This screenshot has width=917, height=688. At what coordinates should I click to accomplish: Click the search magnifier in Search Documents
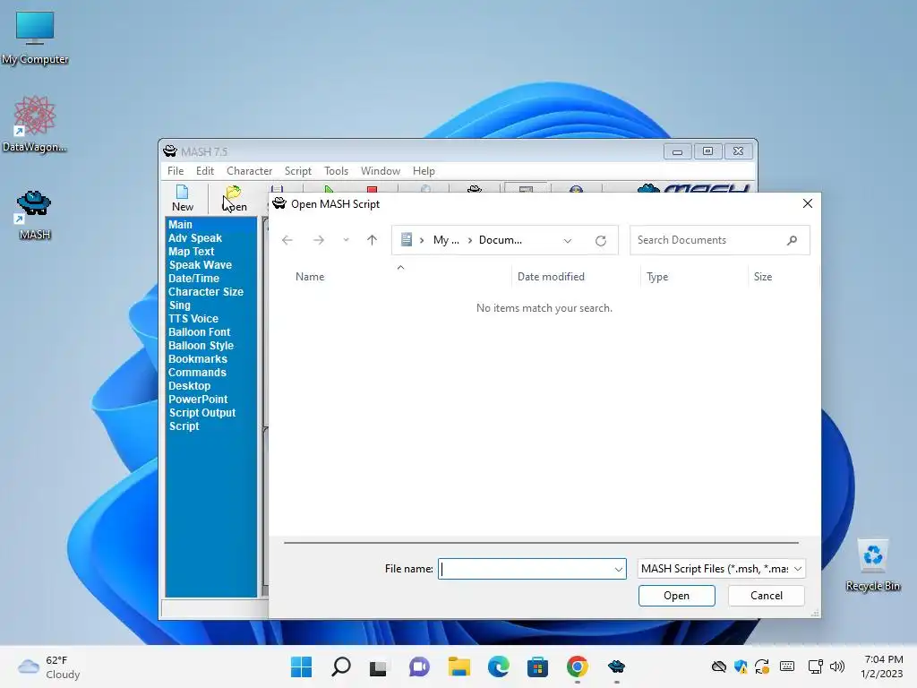792,240
